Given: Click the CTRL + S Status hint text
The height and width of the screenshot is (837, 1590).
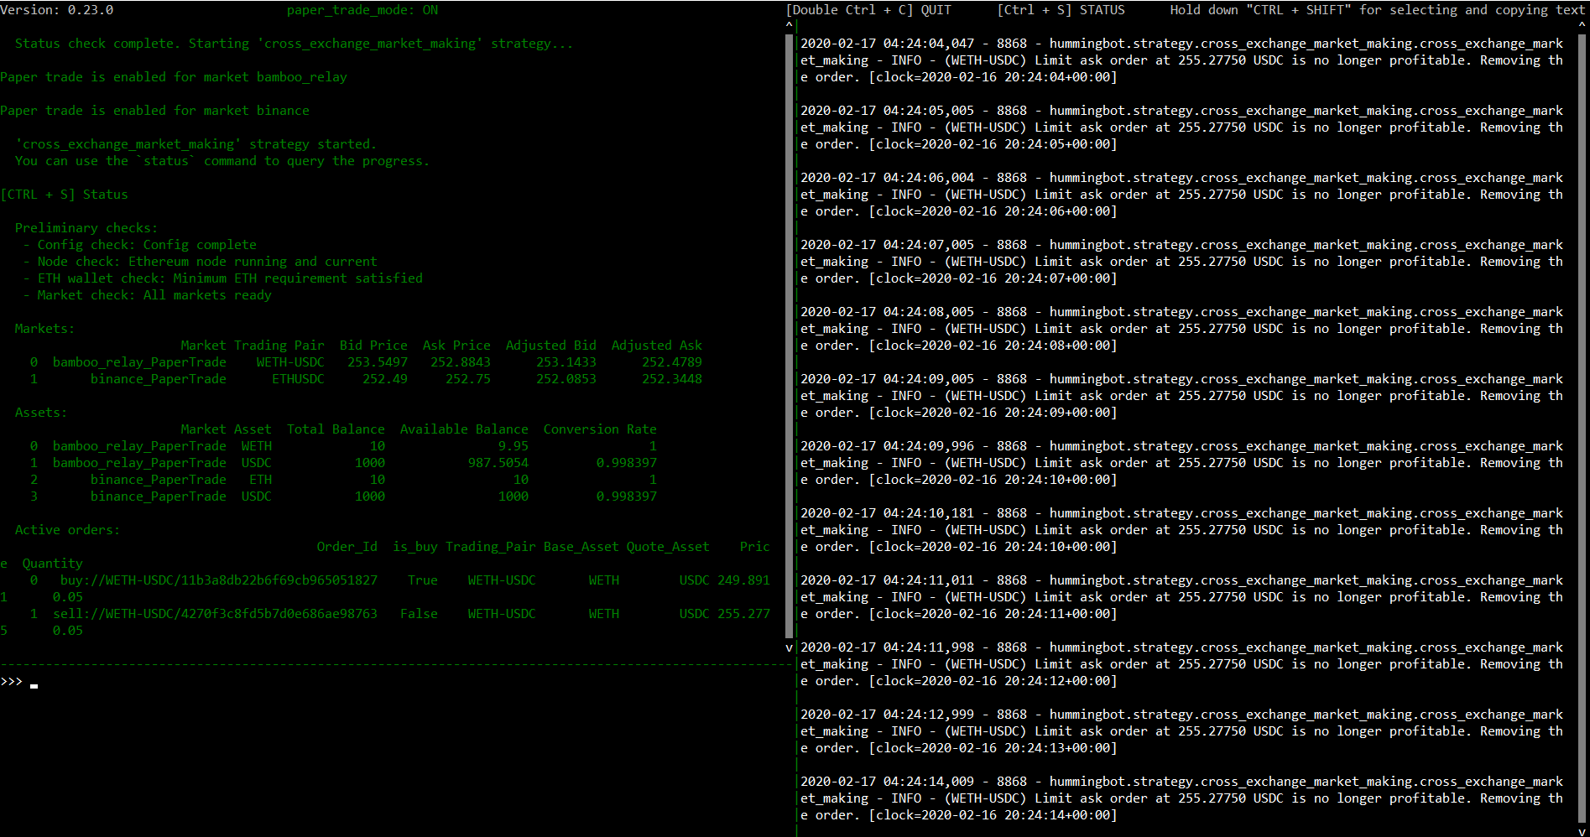Looking at the screenshot, I should point(65,194).
